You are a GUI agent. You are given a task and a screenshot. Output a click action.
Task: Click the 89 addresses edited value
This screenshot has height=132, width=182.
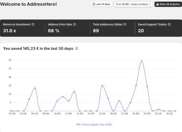[x=96, y=31]
